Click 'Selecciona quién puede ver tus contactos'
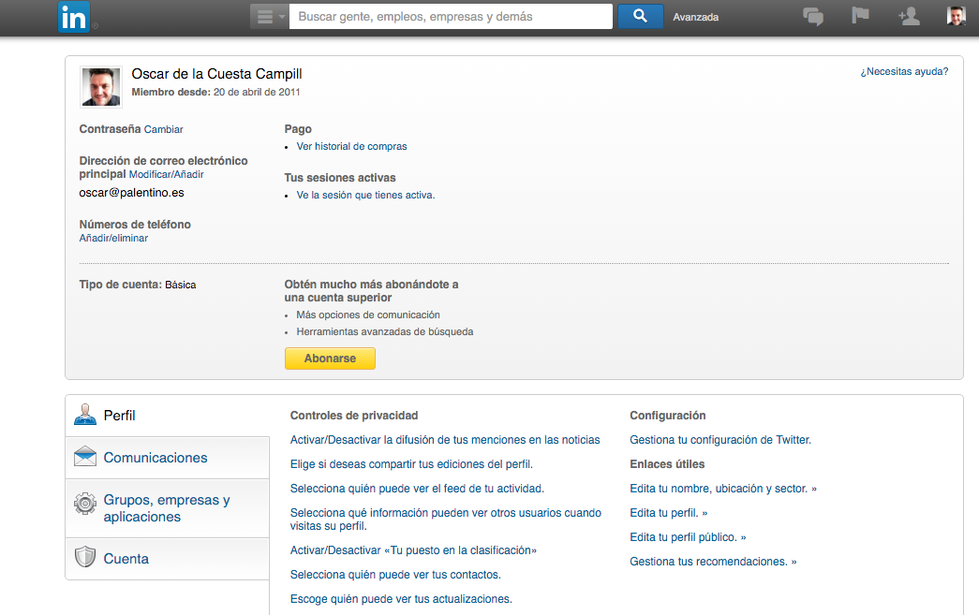979x615 pixels. pos(395,575)
